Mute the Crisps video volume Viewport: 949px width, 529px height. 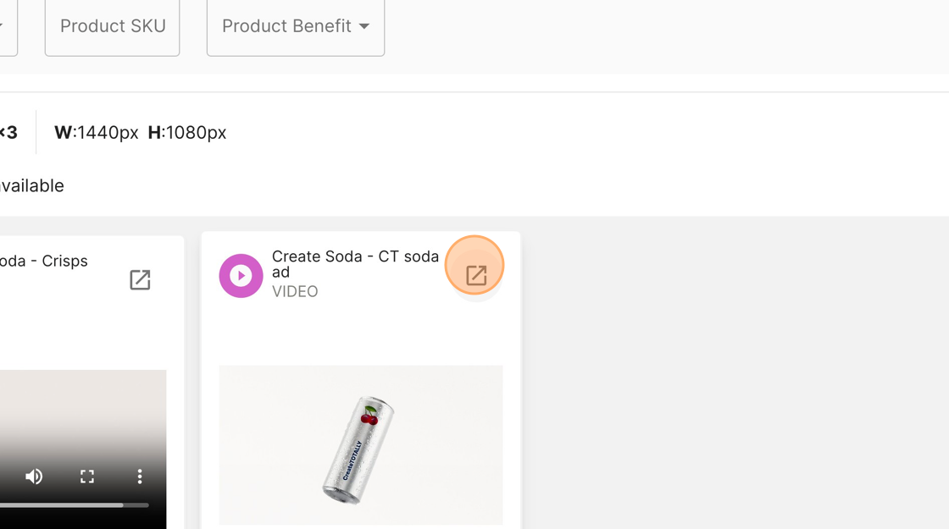[34, 477]
